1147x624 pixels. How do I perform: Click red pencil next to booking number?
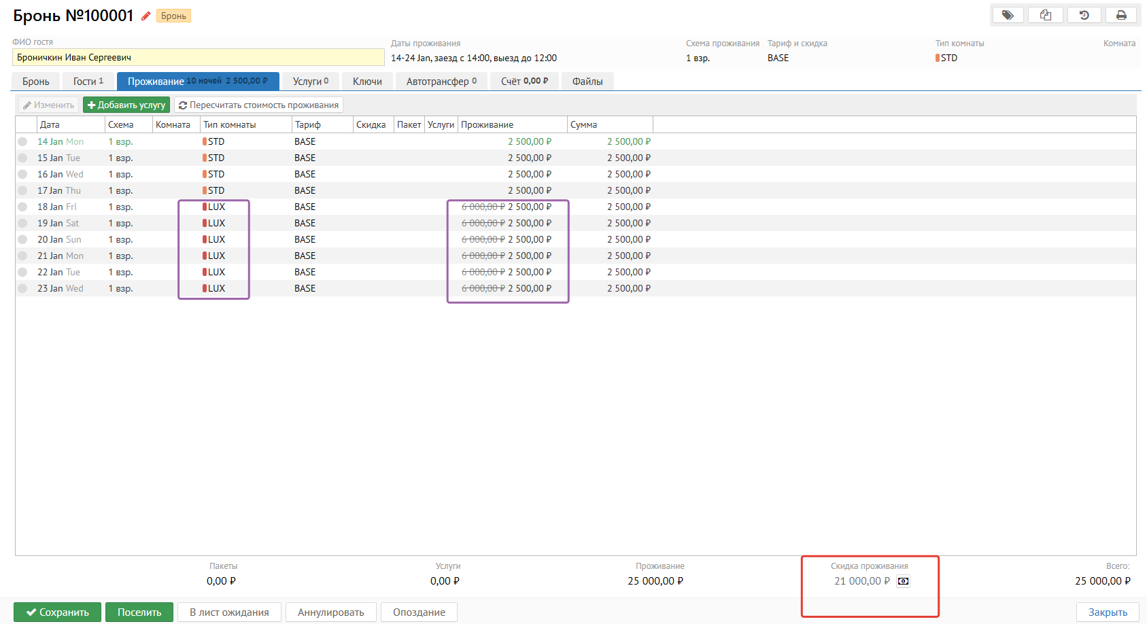tap(145, 16)
